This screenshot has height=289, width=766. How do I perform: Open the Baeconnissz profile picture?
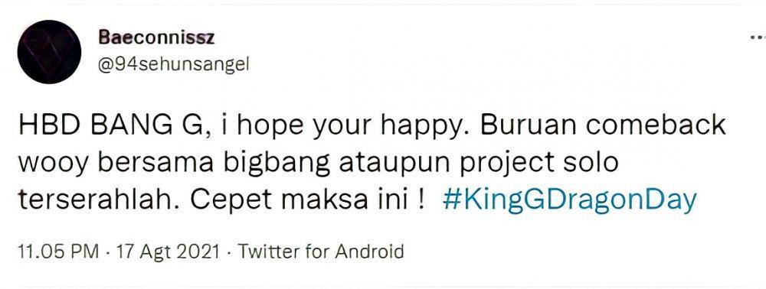coord(49,52)
